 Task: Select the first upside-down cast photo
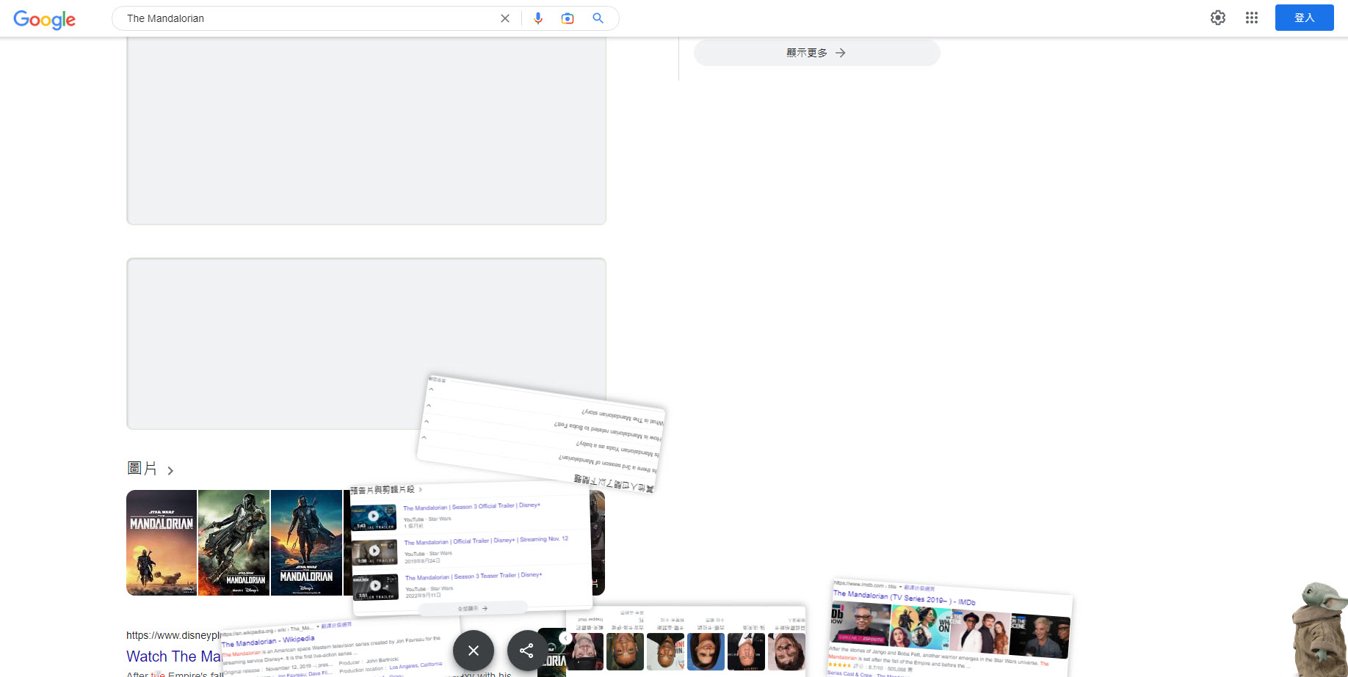pyautogui.click(x=586, y=651)
